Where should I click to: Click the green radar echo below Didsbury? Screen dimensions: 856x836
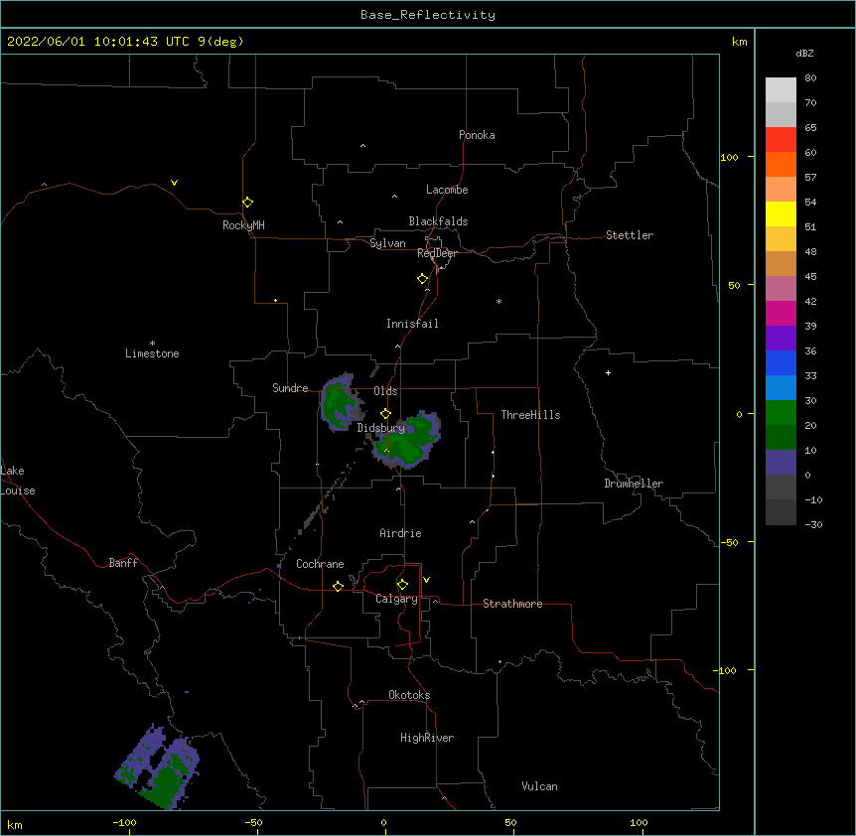407,441
